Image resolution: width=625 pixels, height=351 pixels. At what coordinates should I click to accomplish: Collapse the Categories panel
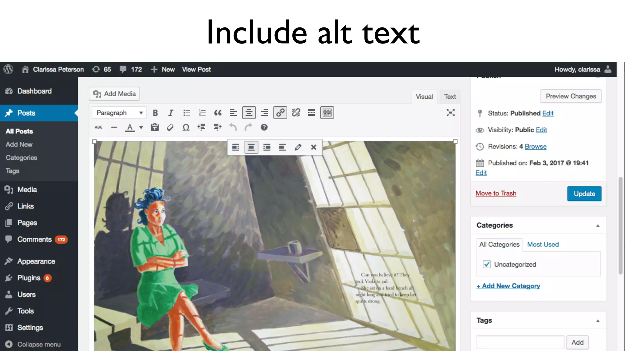click(x=598, y=226)
